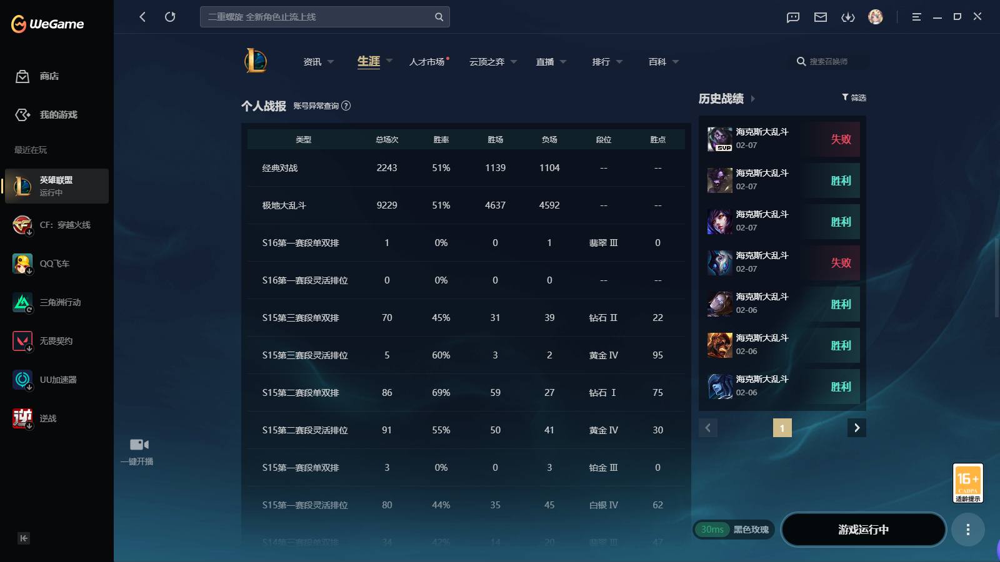Viewport: 1000px width, 562px height.
Task: Open the mail inbox icon
Action: (x=821, y=17)
